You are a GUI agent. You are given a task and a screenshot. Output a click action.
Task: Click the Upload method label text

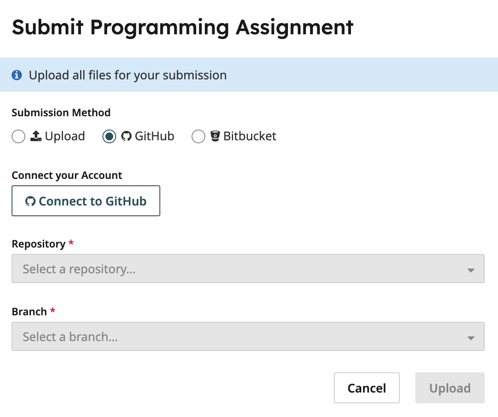[65, 136]
